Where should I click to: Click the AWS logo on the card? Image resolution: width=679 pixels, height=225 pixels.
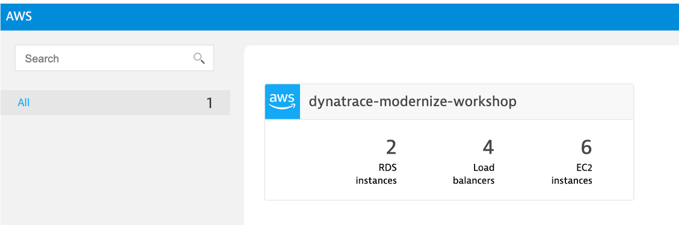click(x=282, y=101)
